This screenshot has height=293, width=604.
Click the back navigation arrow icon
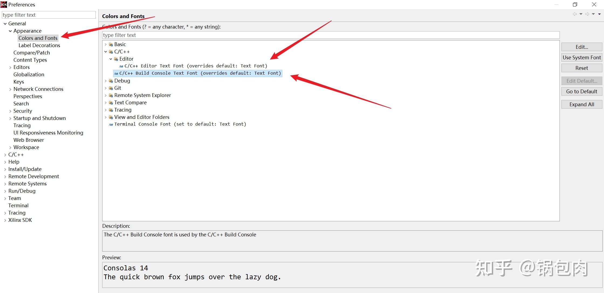tap(575, 14)
